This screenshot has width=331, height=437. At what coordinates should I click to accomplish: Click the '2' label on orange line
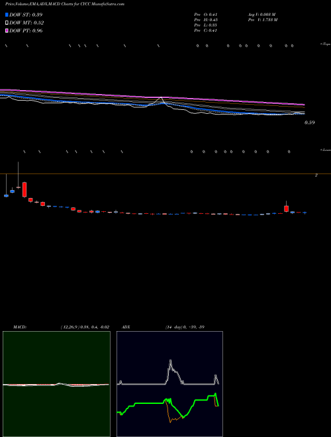coord(316,175)
